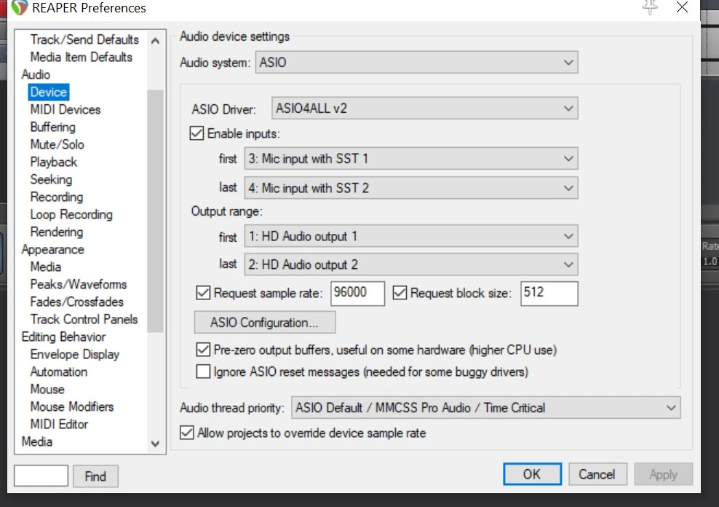Click the REAPER logo icon in title bar
Viewport: 719px width, 507px height.
point(20,9)
